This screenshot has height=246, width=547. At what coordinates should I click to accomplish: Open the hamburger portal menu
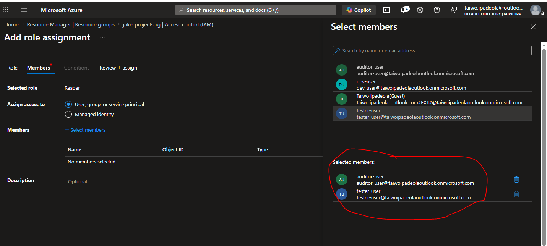24,10
